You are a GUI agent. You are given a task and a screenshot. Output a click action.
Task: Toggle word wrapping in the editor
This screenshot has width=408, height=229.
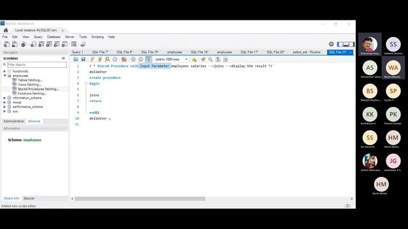coord(226,59)
